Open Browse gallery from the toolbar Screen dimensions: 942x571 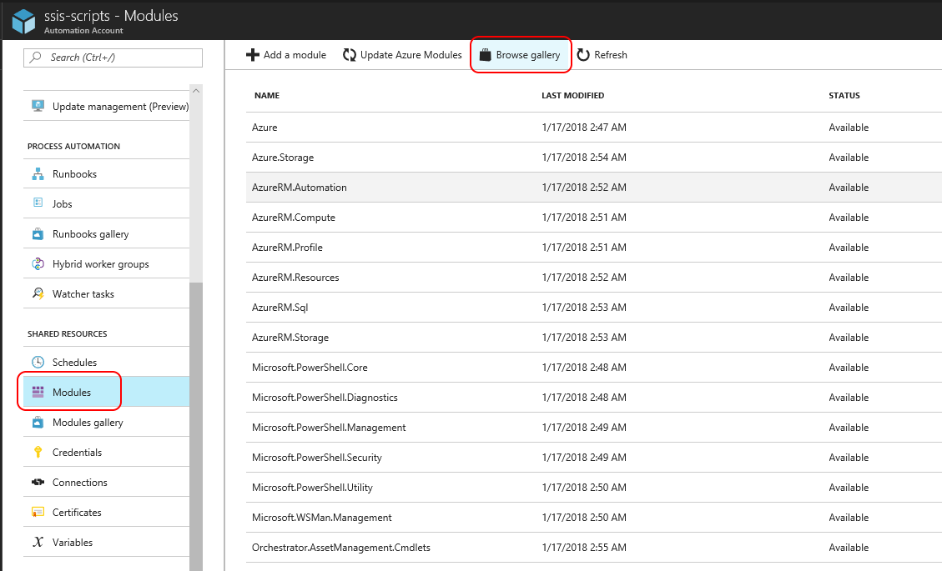[520, 54]
